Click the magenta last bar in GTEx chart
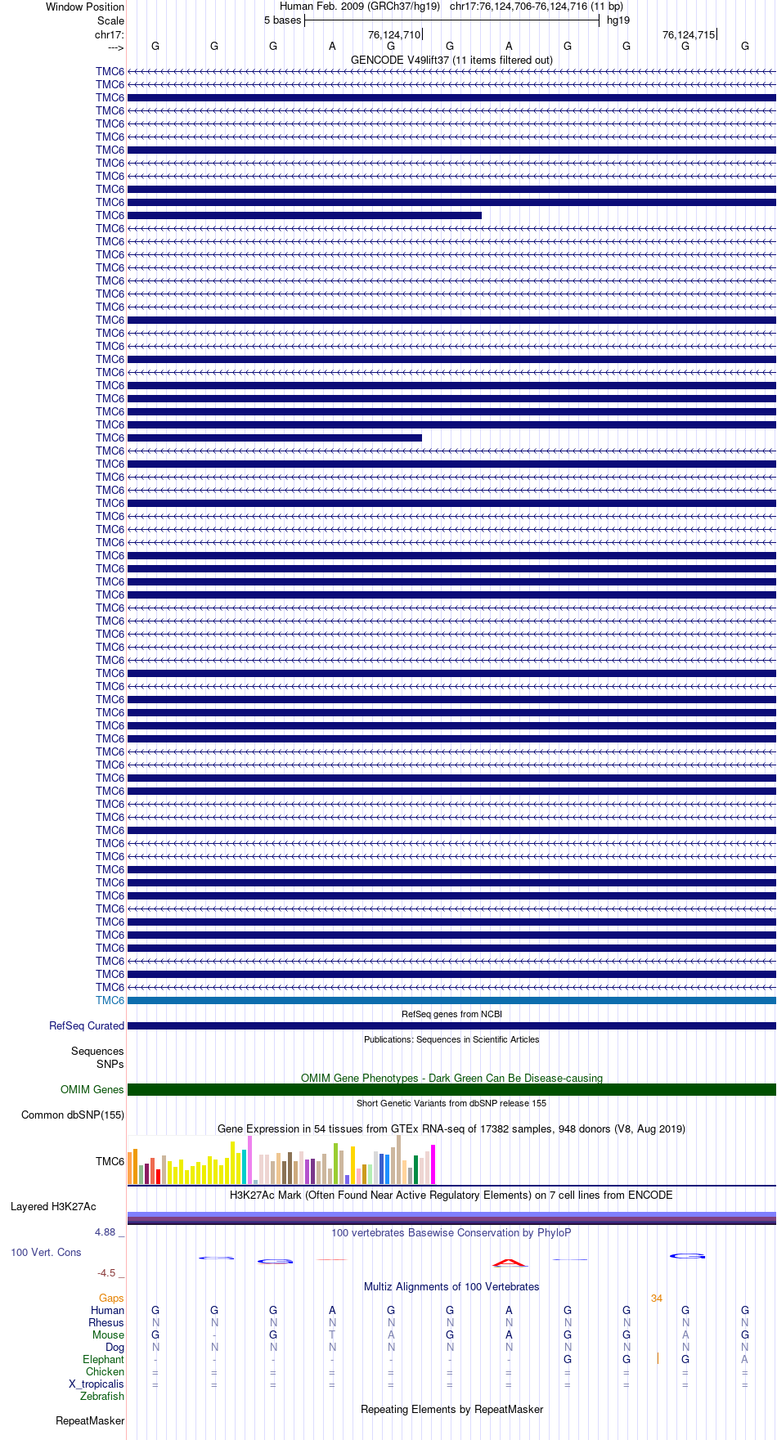 [x=433, y=1164]
